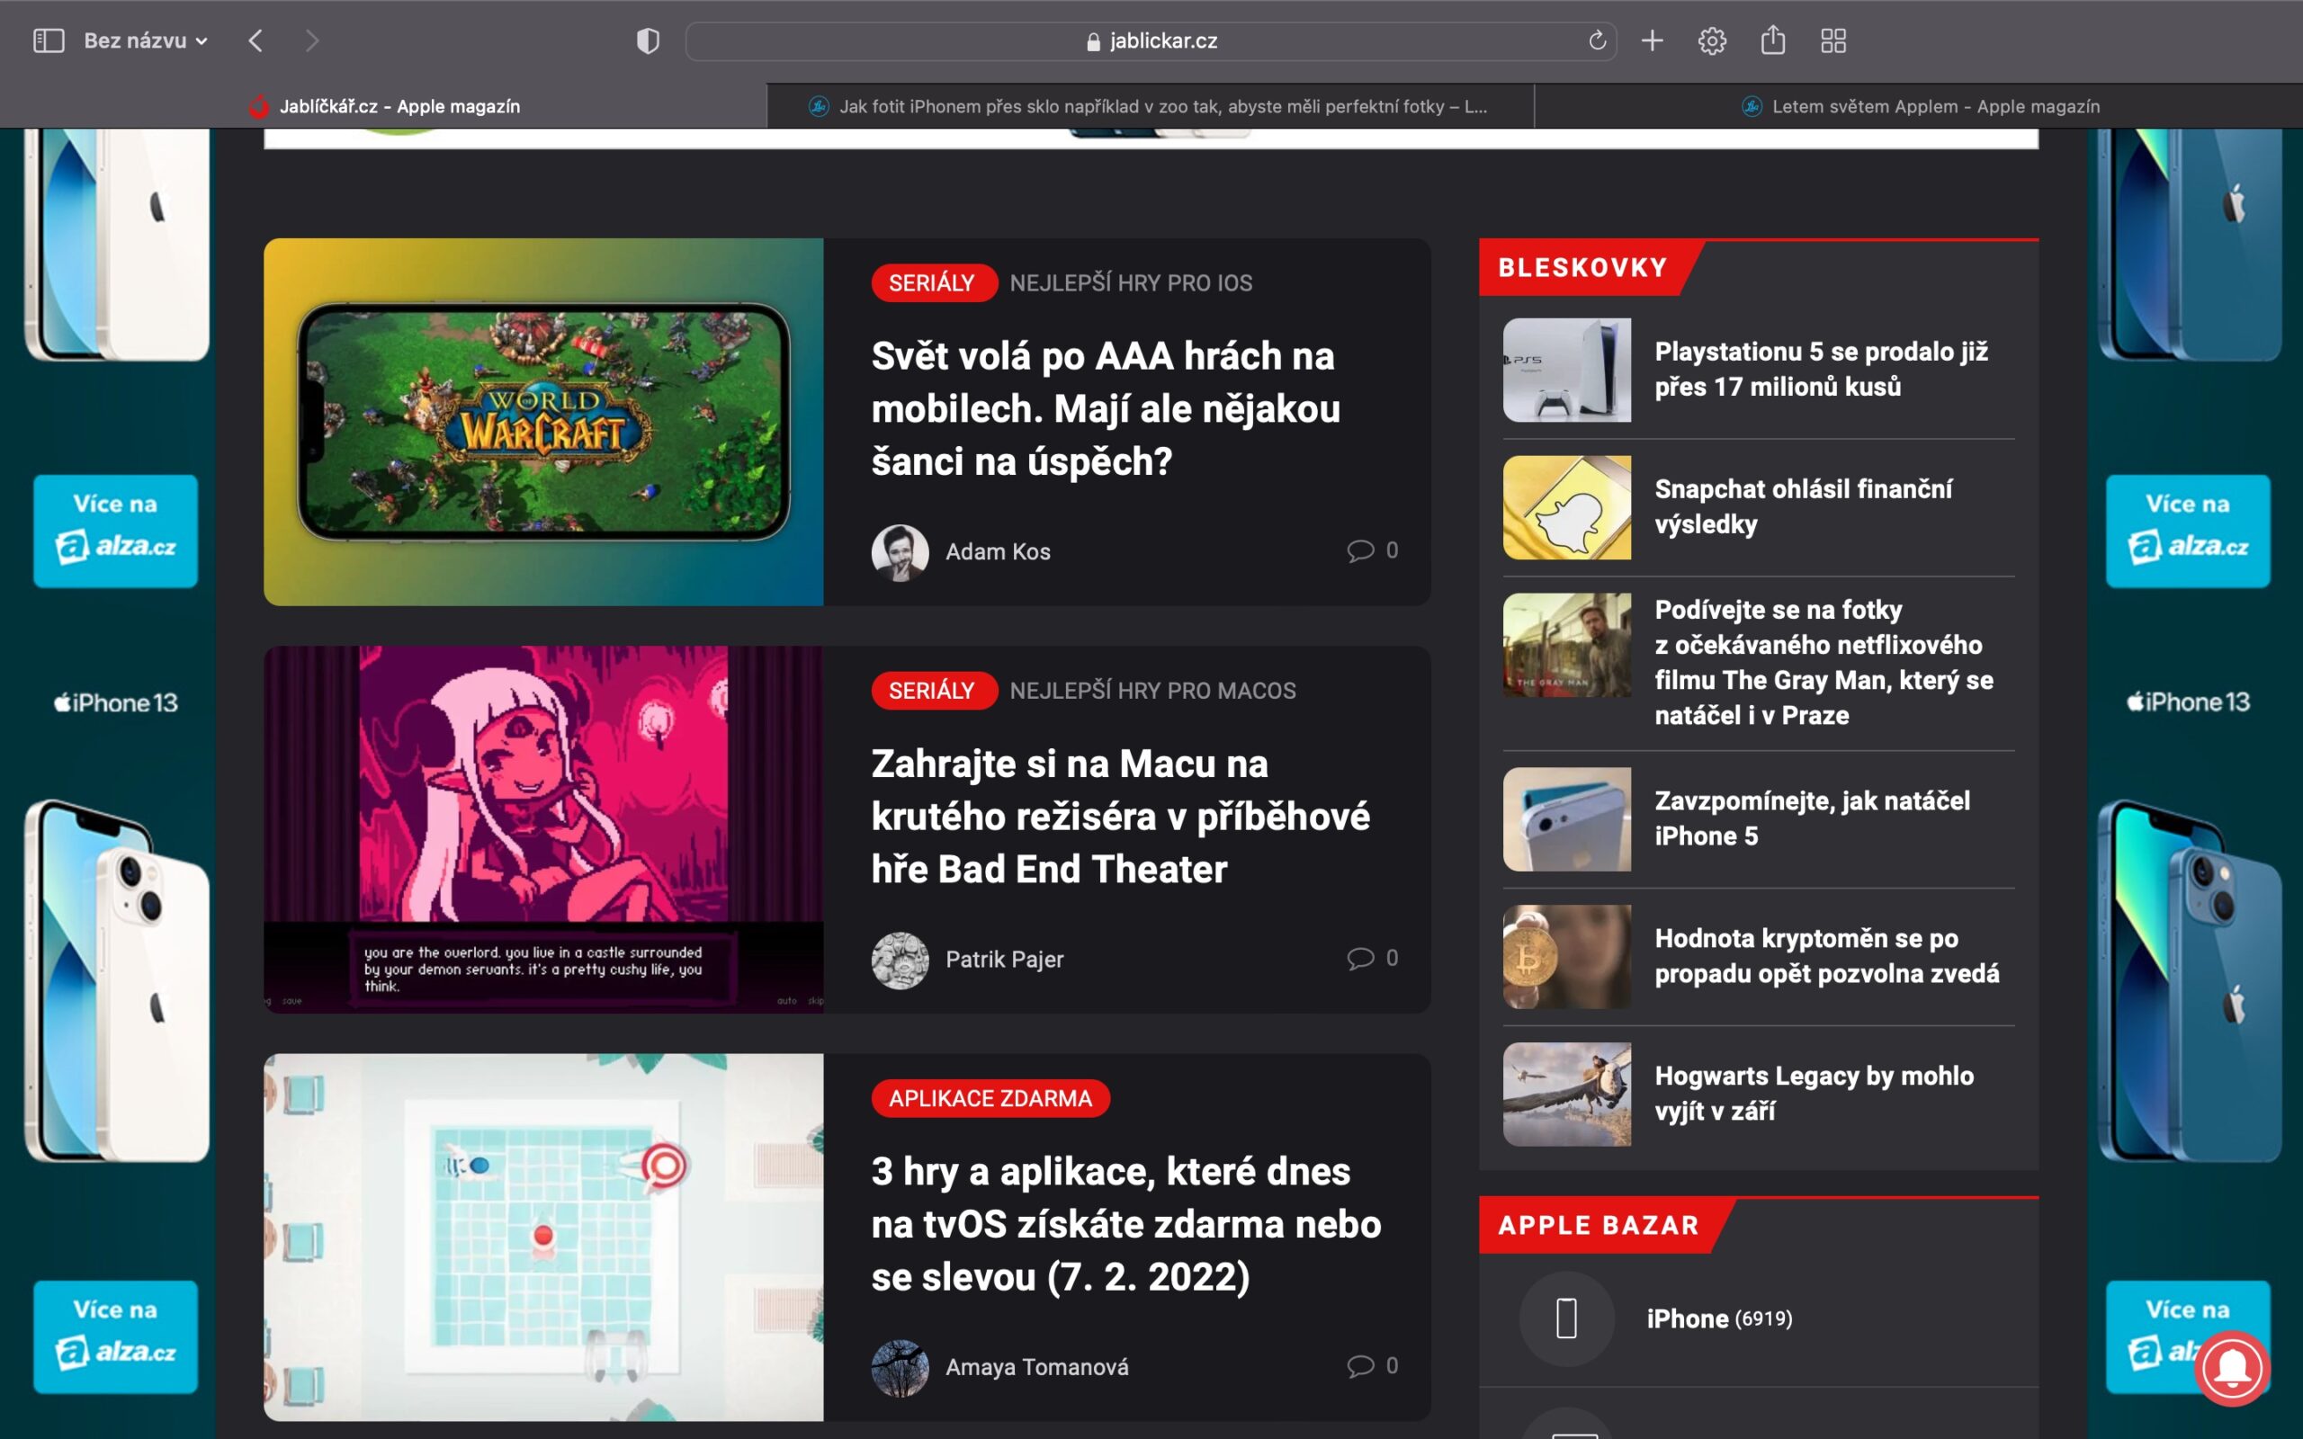Click the iPhone (6919) link in Apple Bazar
The width and height of the screenshot is (2303, 1439).
pyautogui.click(x=1718, y=1318)
